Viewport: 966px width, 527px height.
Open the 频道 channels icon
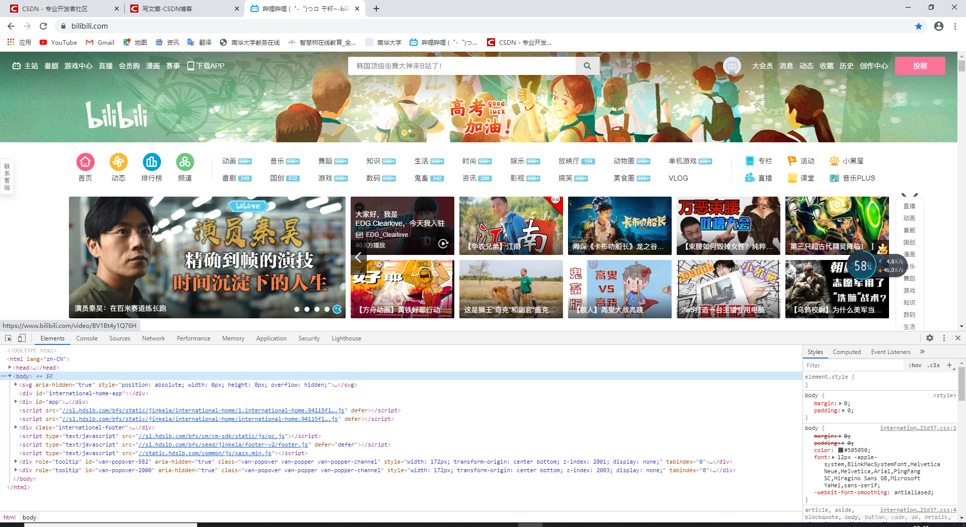coord(185,162)
